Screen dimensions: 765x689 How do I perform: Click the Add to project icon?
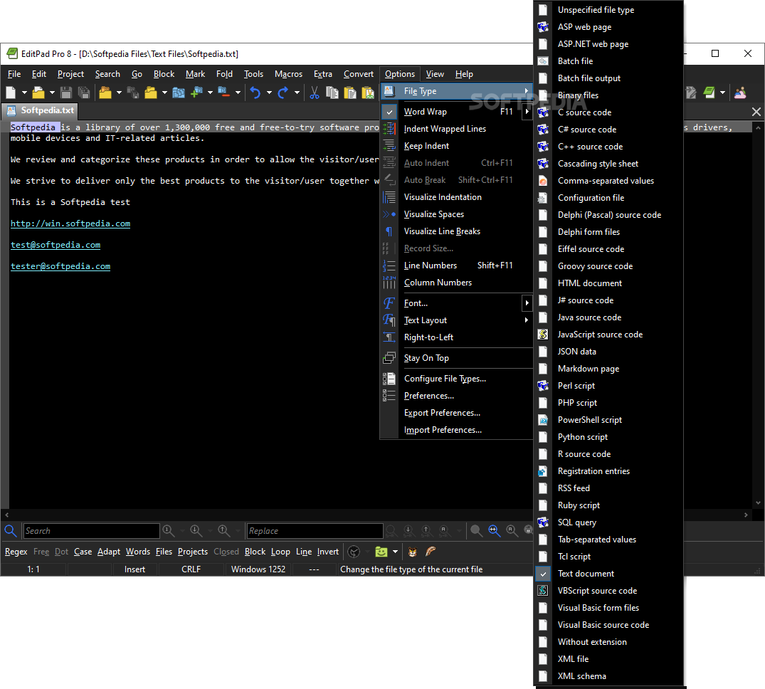coord(196,93)
